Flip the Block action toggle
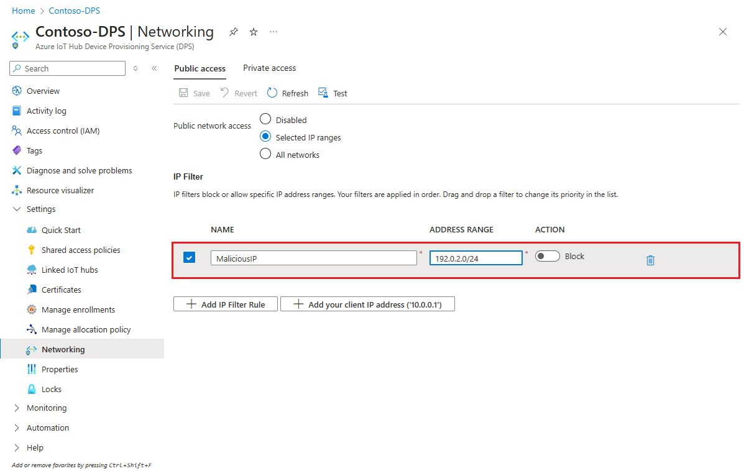Screen dimensions: 744x471 click(547, 255)
